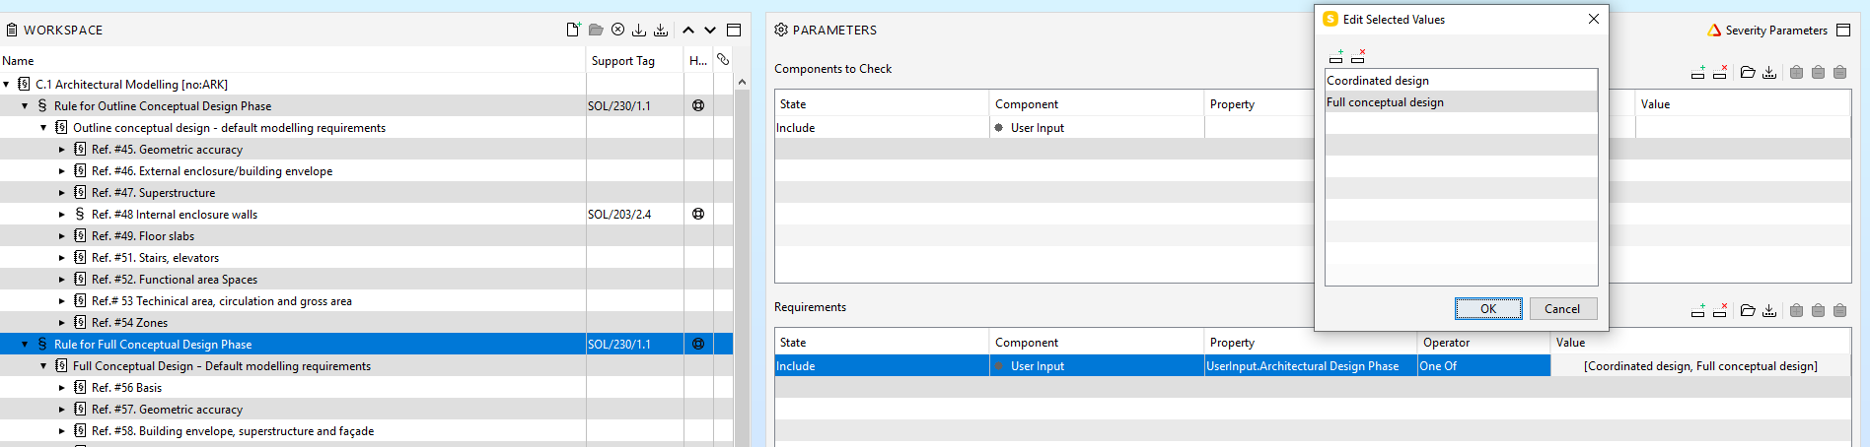The image size is (1870, 447).
Task: Click User Input in Components to Check
Action: 1097,128
